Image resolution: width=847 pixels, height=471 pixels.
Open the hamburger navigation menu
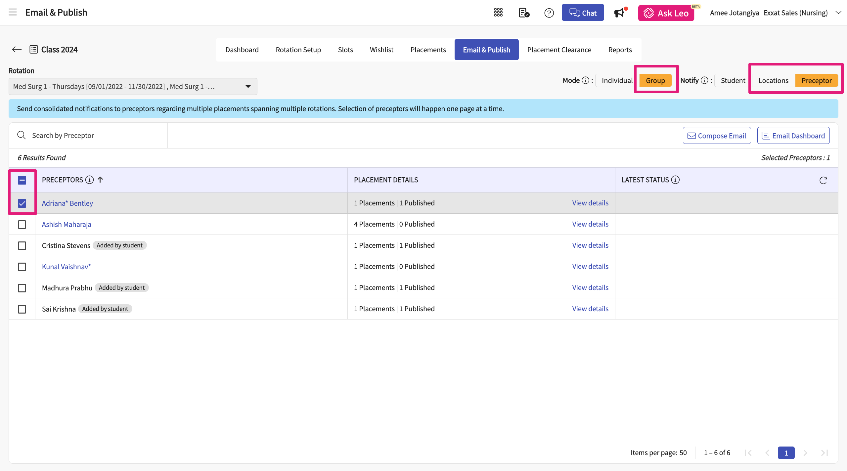click(x=13, y=13)
